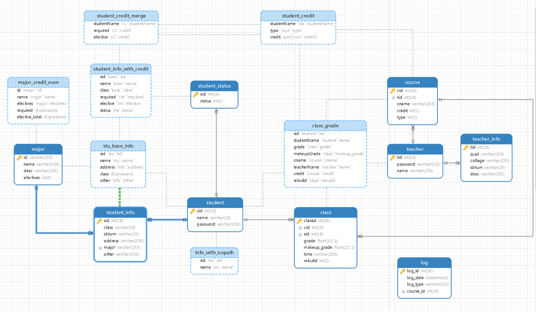Click the log_date field in log table

(427, 278)
